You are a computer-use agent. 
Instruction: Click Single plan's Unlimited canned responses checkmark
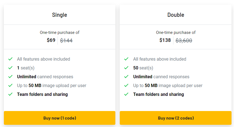click(x=11, y=77)
